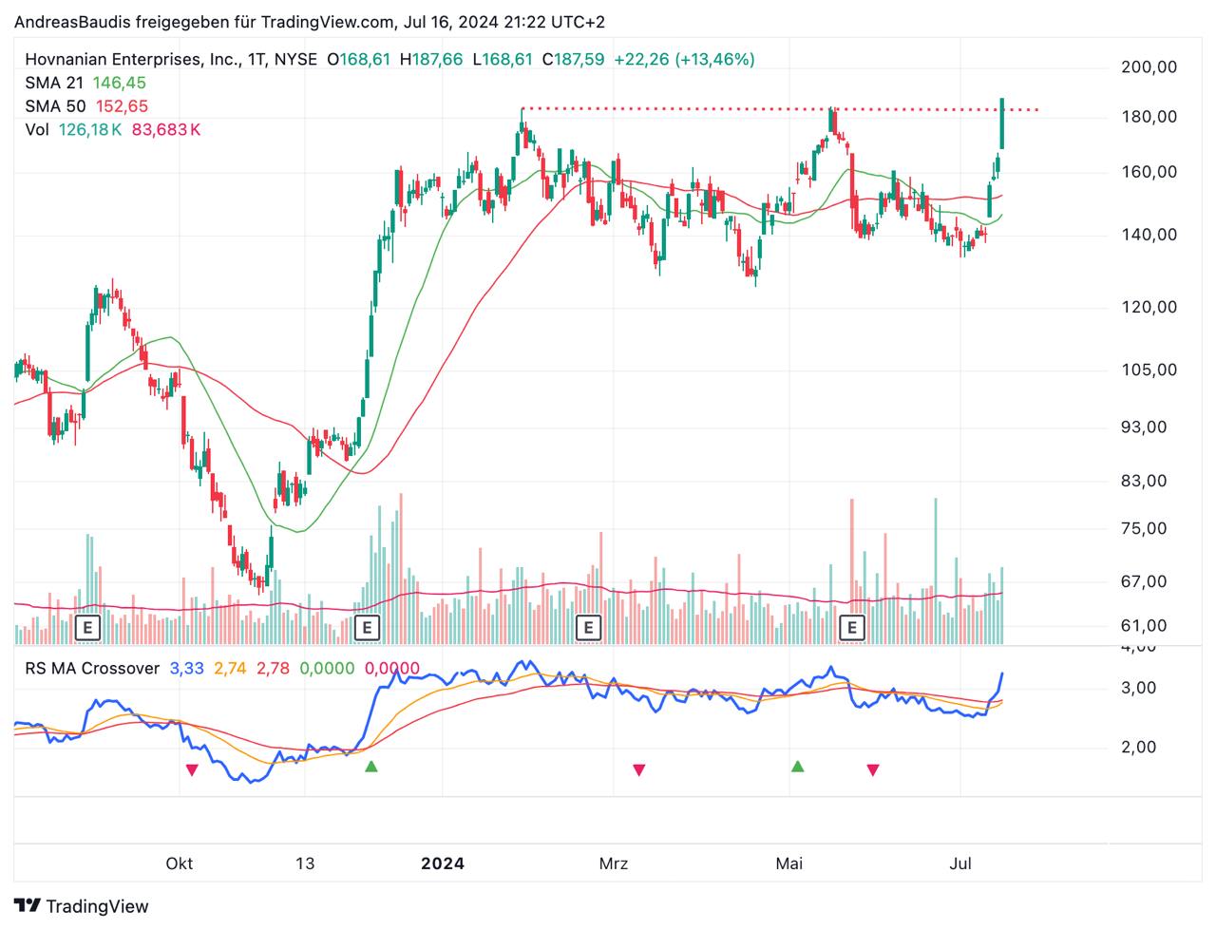Viewport: 1216px width, 930px height.
Task: Click the second earnings 'E' marker from left
Action: (367, 627)
